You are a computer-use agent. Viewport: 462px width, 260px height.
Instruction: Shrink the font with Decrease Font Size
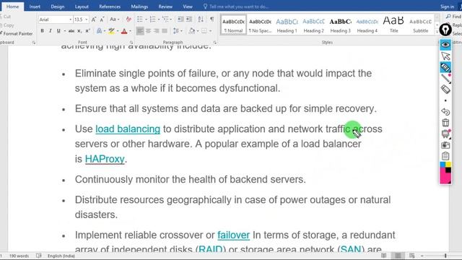102,19
